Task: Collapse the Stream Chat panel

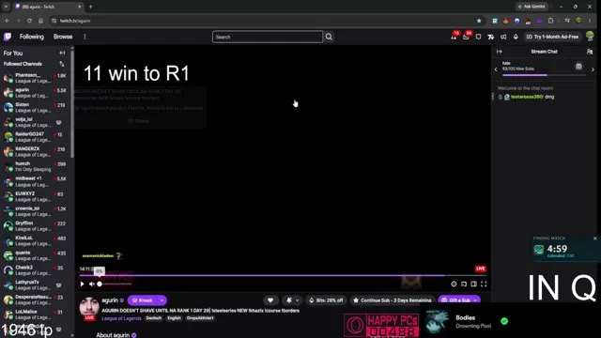Action: click(x=499, y=52)
